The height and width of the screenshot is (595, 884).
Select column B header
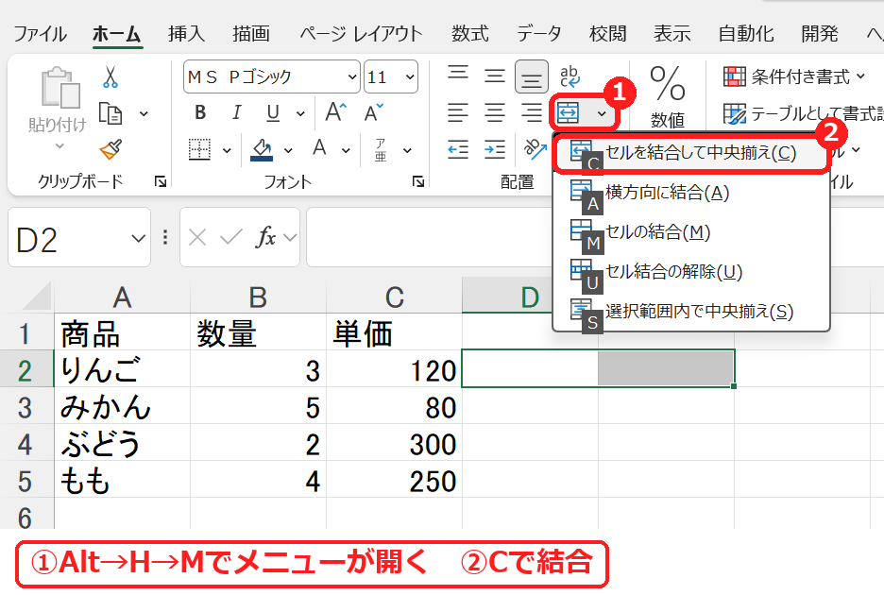click(x=258, y=296)
